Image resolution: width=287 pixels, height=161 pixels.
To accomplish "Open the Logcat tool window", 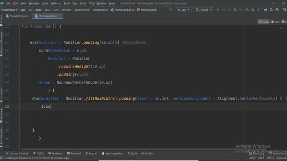I will click(x=91, y=153).
